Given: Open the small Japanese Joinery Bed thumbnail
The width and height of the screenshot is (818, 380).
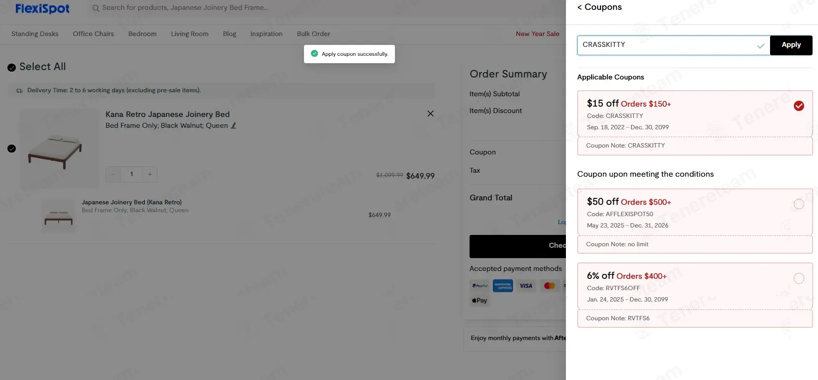Looking at the screenshot, I should 59,216.
